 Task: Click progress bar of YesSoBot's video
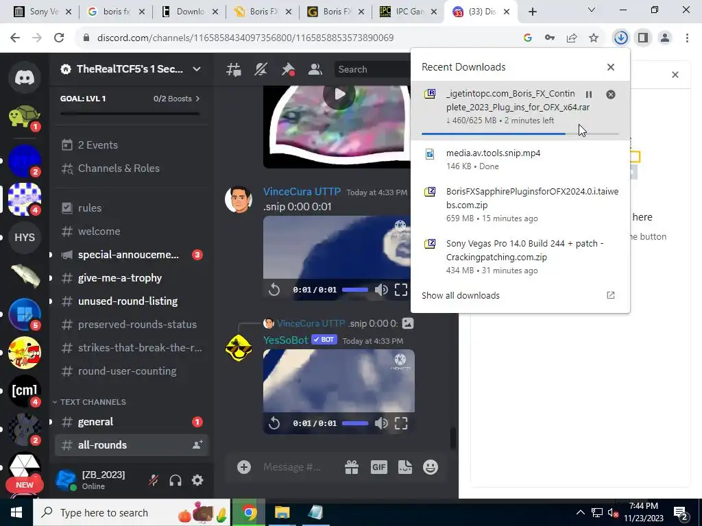[355, 423]
